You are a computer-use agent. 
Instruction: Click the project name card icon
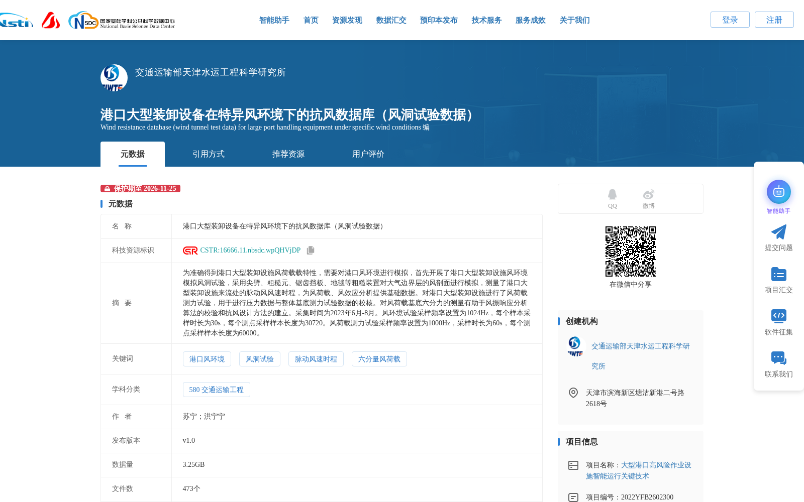click(x=573, y=465)
